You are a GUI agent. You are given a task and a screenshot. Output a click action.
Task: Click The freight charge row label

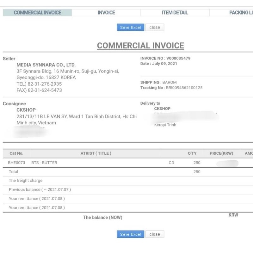(26, 180)
